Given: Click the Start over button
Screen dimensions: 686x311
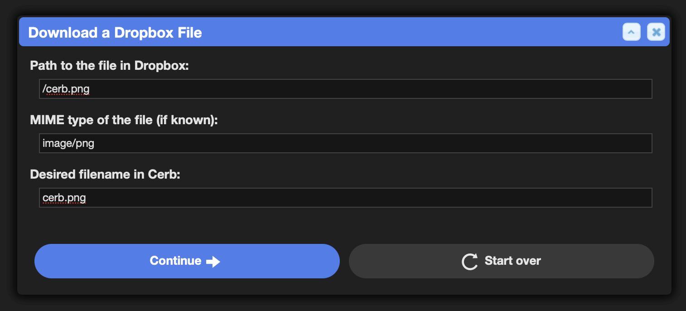Looking at the screenshot, I should tap(502, 261).
